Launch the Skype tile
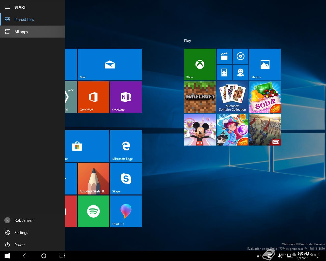Image resolution: width=326 pixels, height=261 pixels. (x=126, y=179)
